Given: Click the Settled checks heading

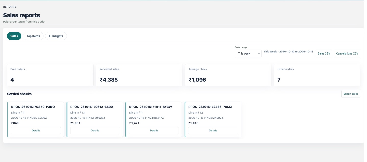Looking at the screenshot, I should tap(19, 94).
